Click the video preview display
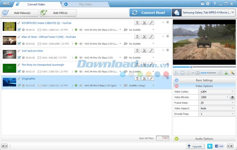 coord(204,42)
